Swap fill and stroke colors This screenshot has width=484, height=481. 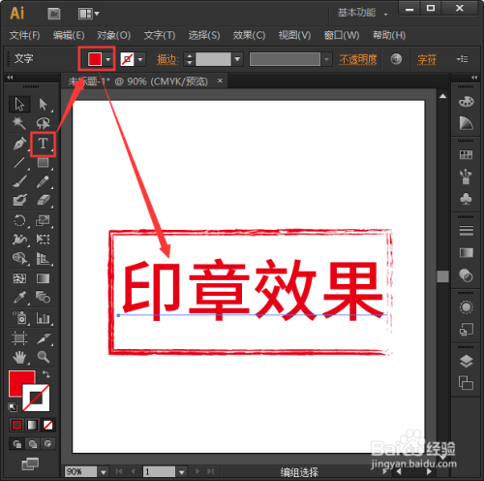[x=46, y=374]
